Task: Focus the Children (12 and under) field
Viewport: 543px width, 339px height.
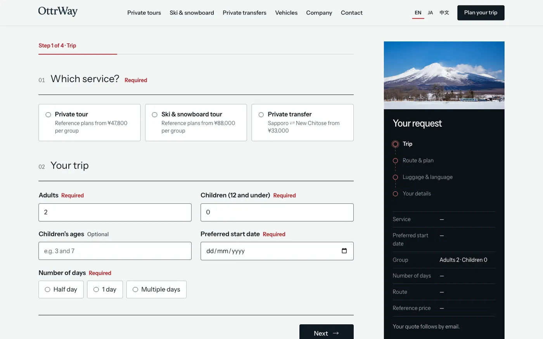Action: pyautogui.click(x=277, y=212)
